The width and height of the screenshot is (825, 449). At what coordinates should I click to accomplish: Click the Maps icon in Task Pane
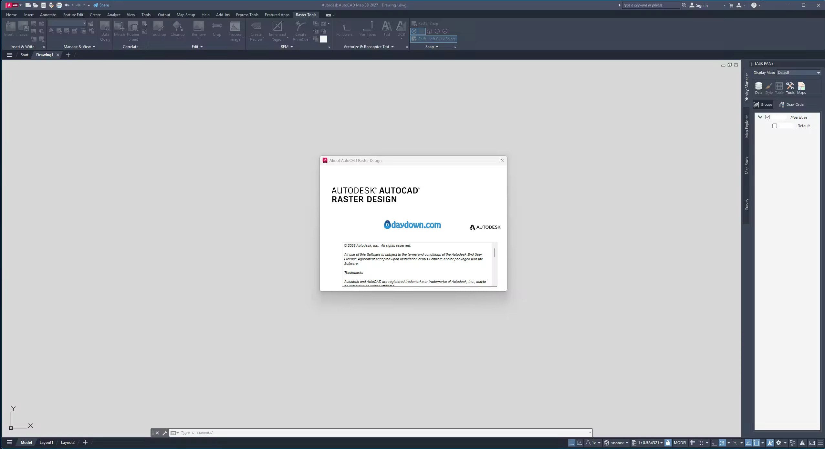pos(801,88)
